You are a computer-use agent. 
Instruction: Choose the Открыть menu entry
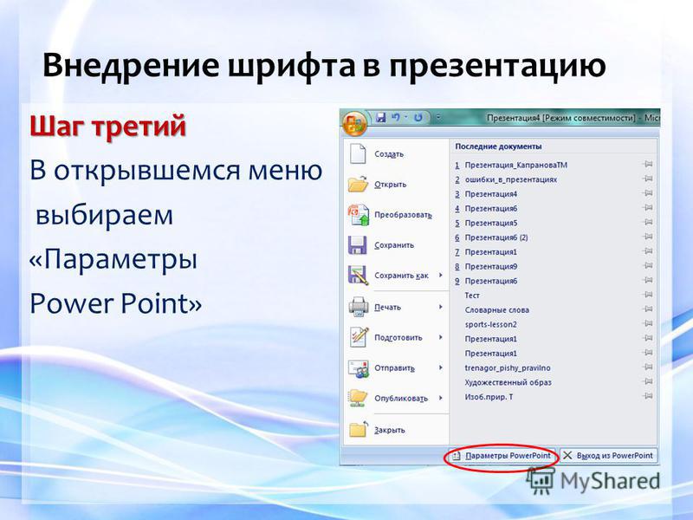tap(397, 184)
